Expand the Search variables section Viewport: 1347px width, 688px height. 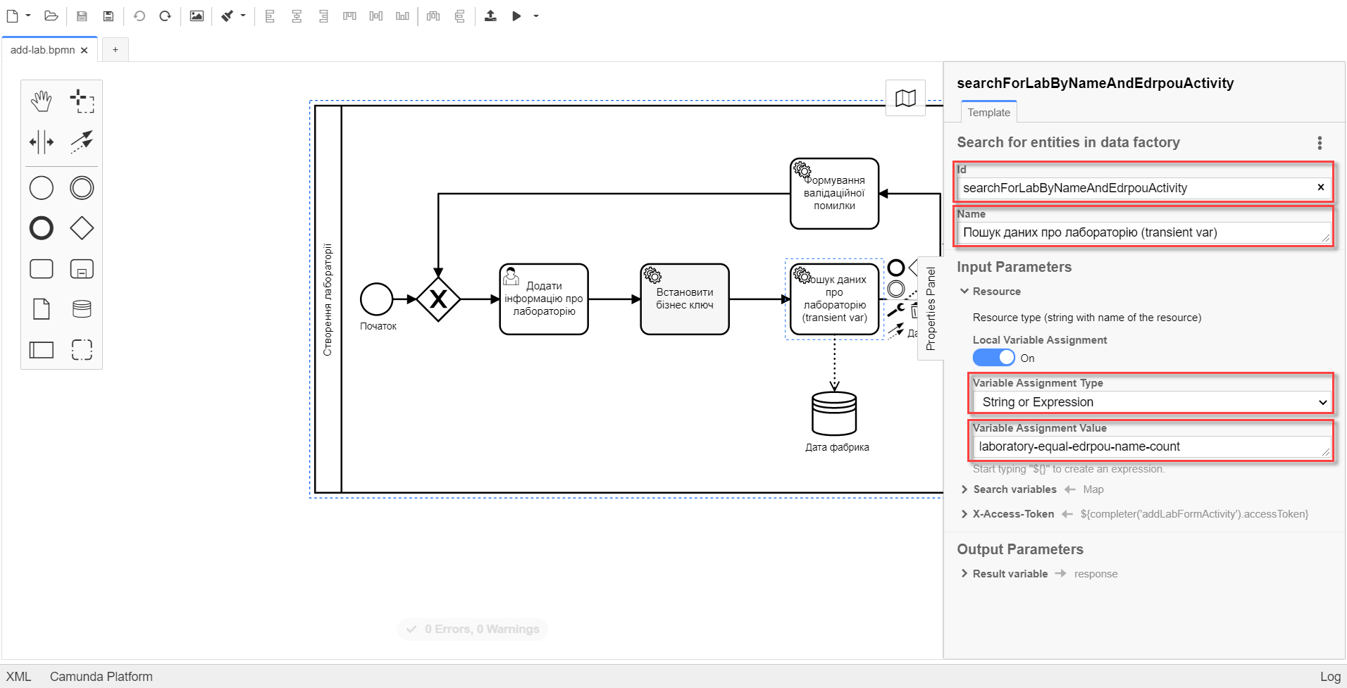(x=1014, y=489)
